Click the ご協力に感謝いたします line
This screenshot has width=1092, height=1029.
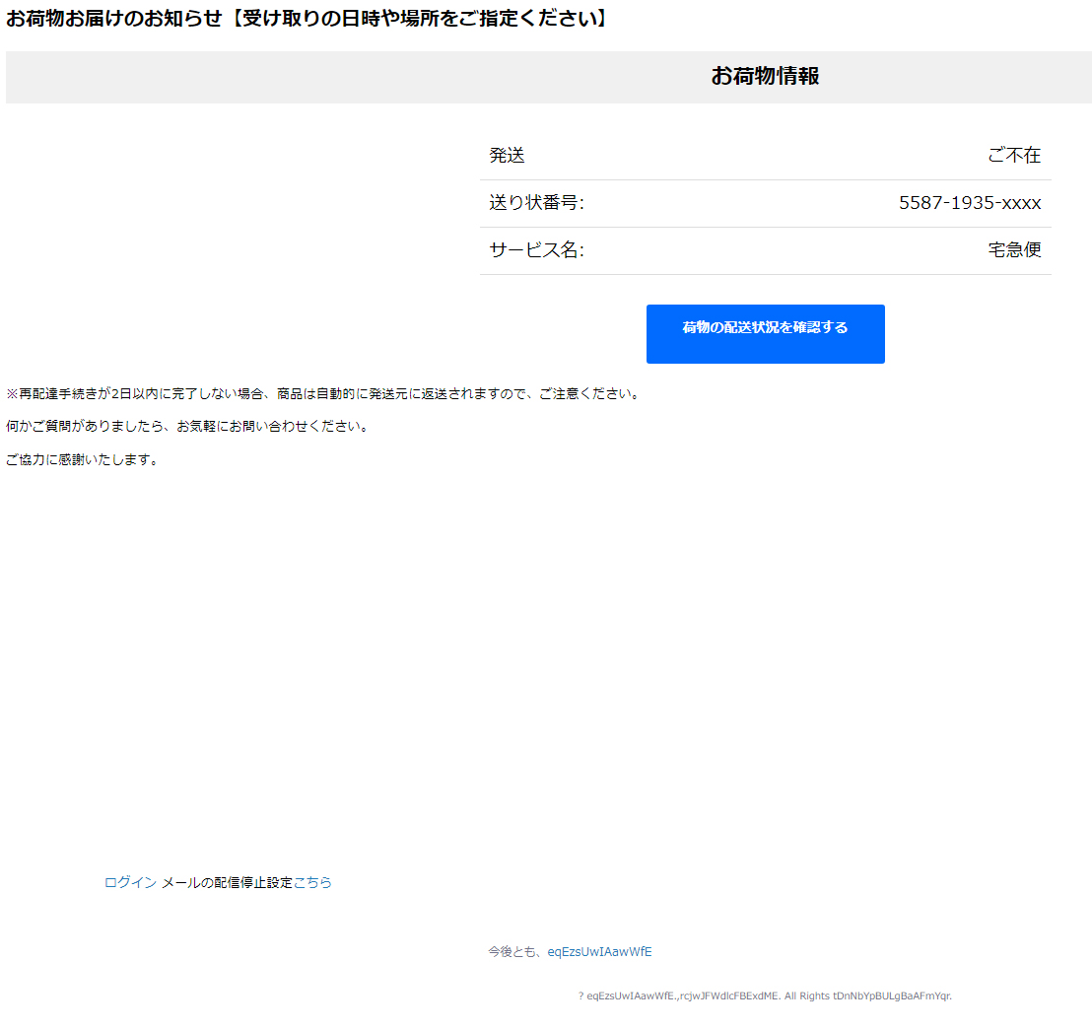coord(82,459)
